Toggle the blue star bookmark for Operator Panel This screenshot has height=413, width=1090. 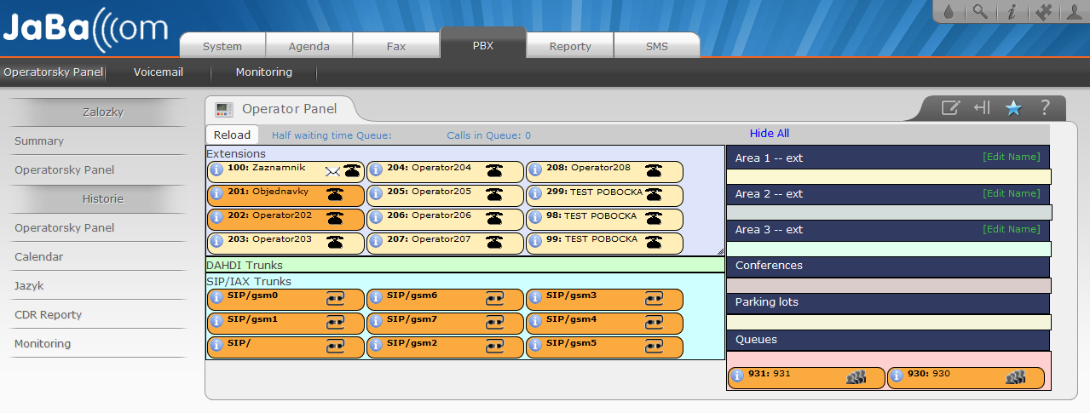(1013, 107)
